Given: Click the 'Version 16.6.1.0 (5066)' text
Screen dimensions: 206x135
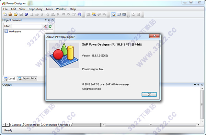Looking at the screenshot, I should pyautogui.click(x=95, y=56).
